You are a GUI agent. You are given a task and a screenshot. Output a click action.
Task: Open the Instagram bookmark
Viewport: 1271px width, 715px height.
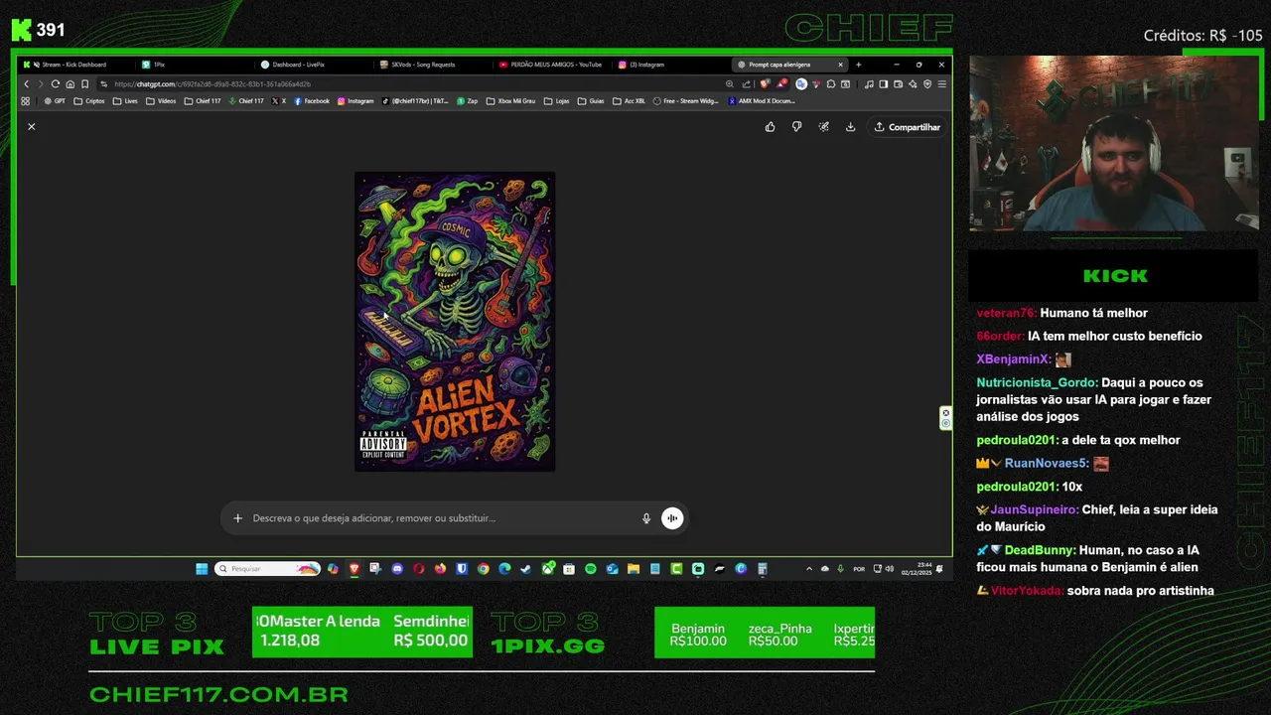coord(355,101)
